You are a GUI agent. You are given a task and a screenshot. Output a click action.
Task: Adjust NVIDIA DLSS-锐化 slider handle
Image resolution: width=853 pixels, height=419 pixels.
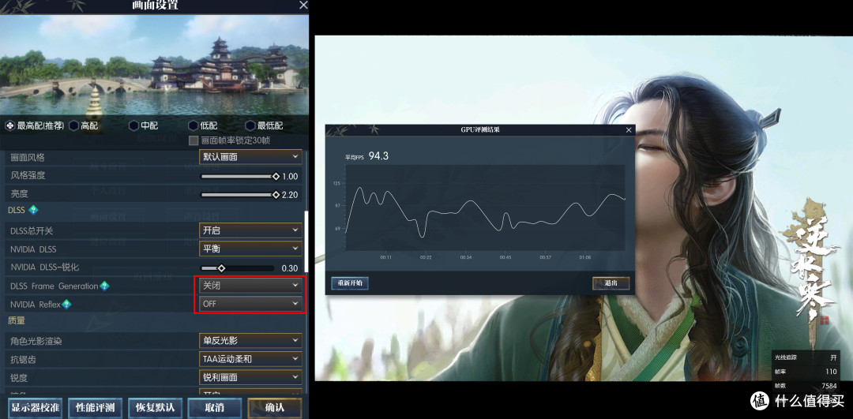click(221, 267)
